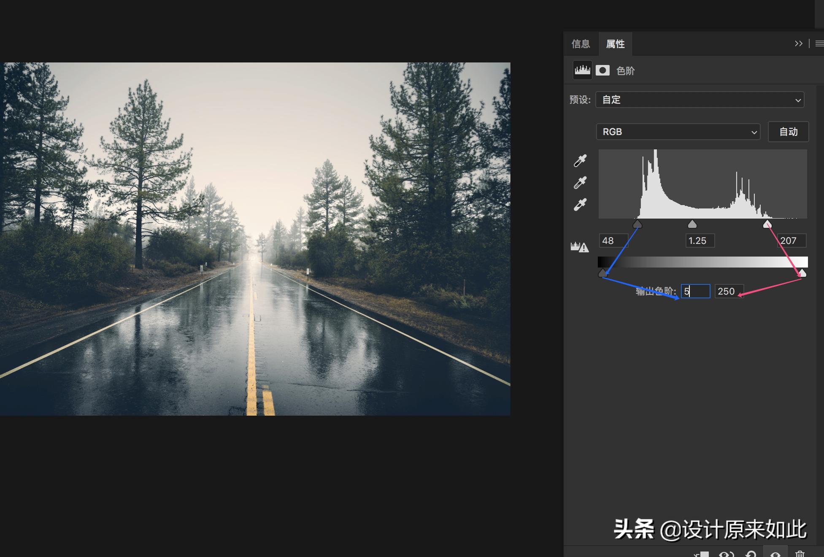Delete the adjustment layer with trash icon
824x557 pixels.
(x=800, y=554)
